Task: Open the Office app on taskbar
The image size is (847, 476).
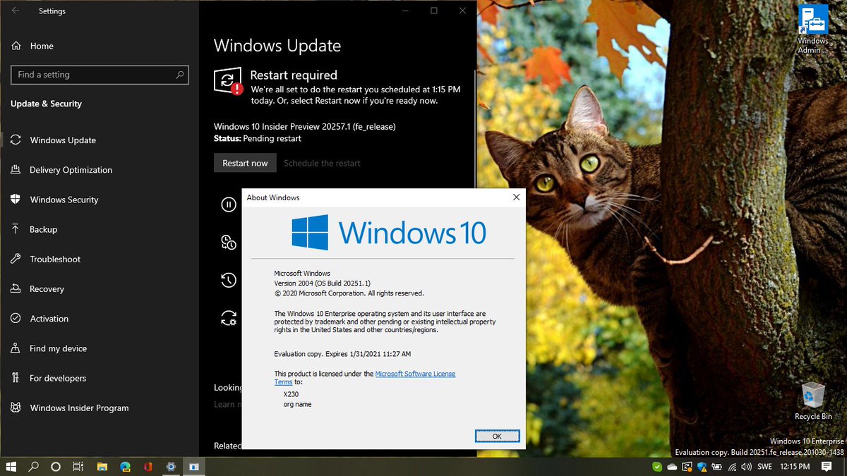Action: 148,466
